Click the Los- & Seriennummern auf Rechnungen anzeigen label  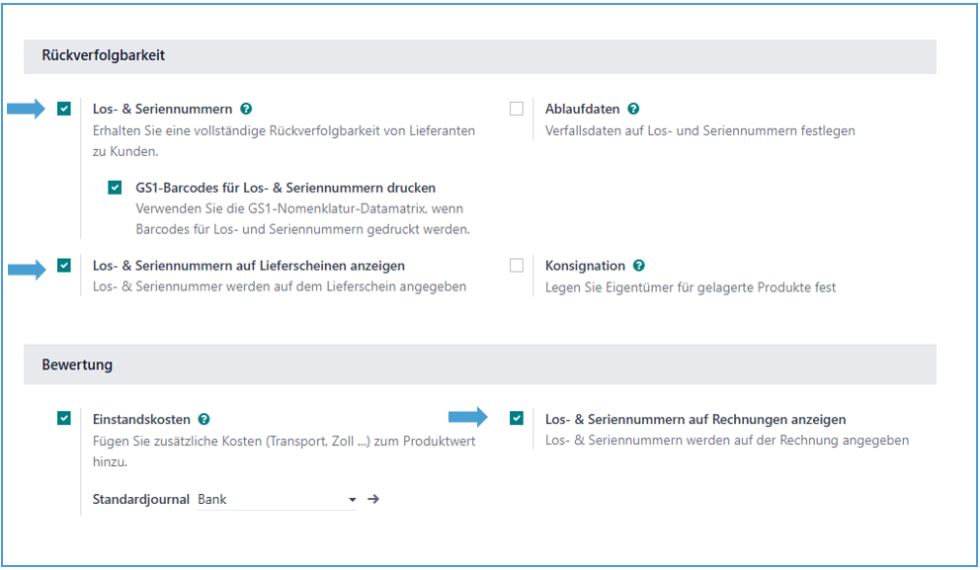[x=694, y=419]
